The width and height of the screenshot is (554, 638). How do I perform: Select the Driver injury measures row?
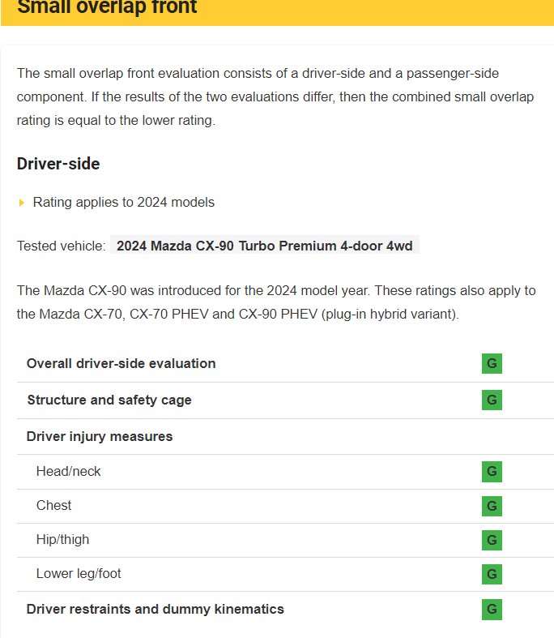click(x=100, y=436)
